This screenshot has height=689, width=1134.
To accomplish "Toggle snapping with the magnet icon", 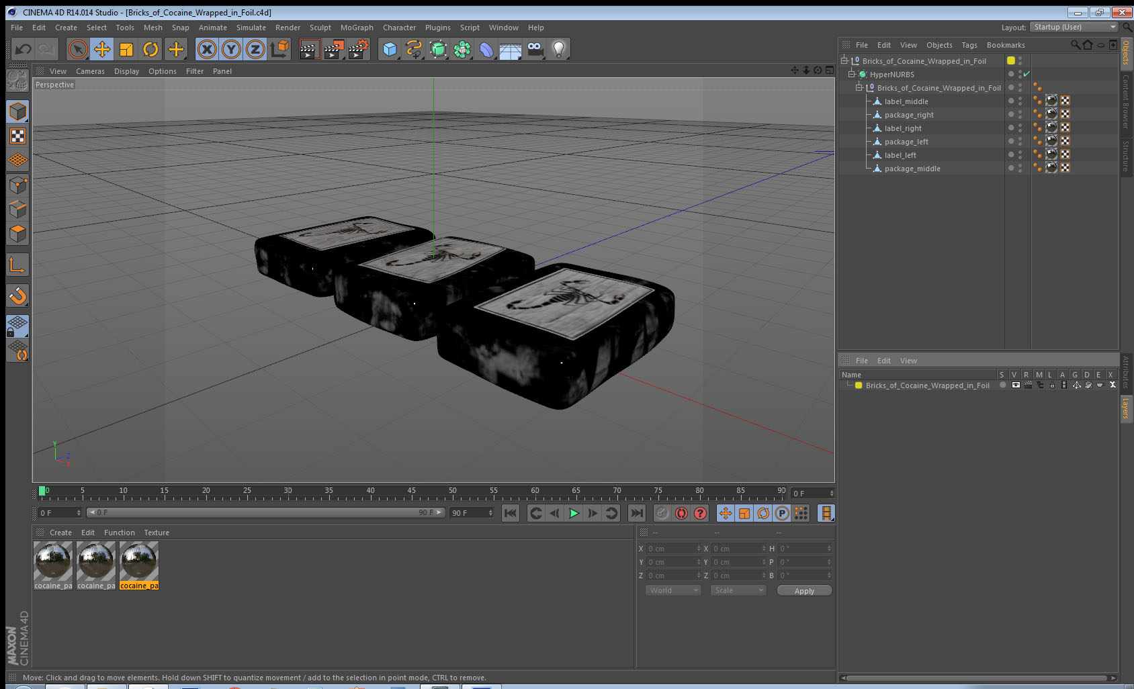I will [x=17, y=295].
